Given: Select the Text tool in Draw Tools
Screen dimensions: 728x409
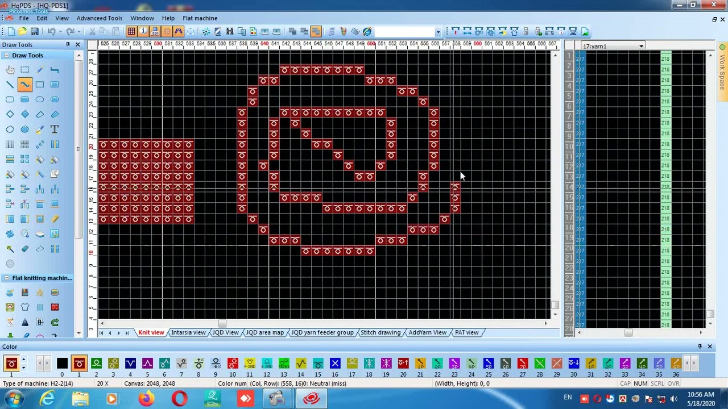Looking at the screenshot, I should tap(55, 130).
